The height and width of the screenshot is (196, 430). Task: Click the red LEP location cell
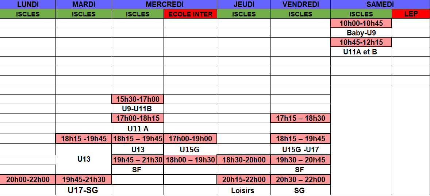click(x=411, y=14)
